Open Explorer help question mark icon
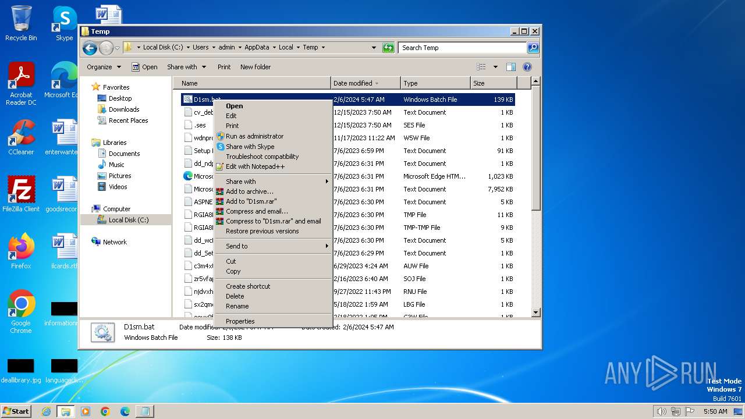745x419 pixels. coord(527,67)
